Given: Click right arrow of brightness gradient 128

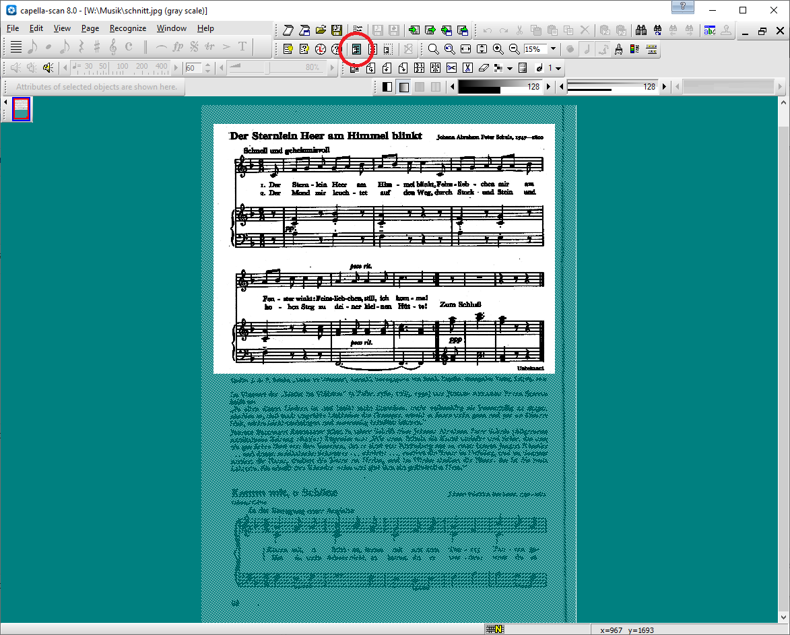Looking at the screenshot, I should [549, 87].
